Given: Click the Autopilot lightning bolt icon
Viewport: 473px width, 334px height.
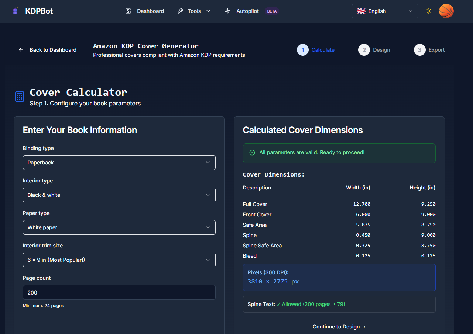Looking at the screenshot, I should 227,11.
